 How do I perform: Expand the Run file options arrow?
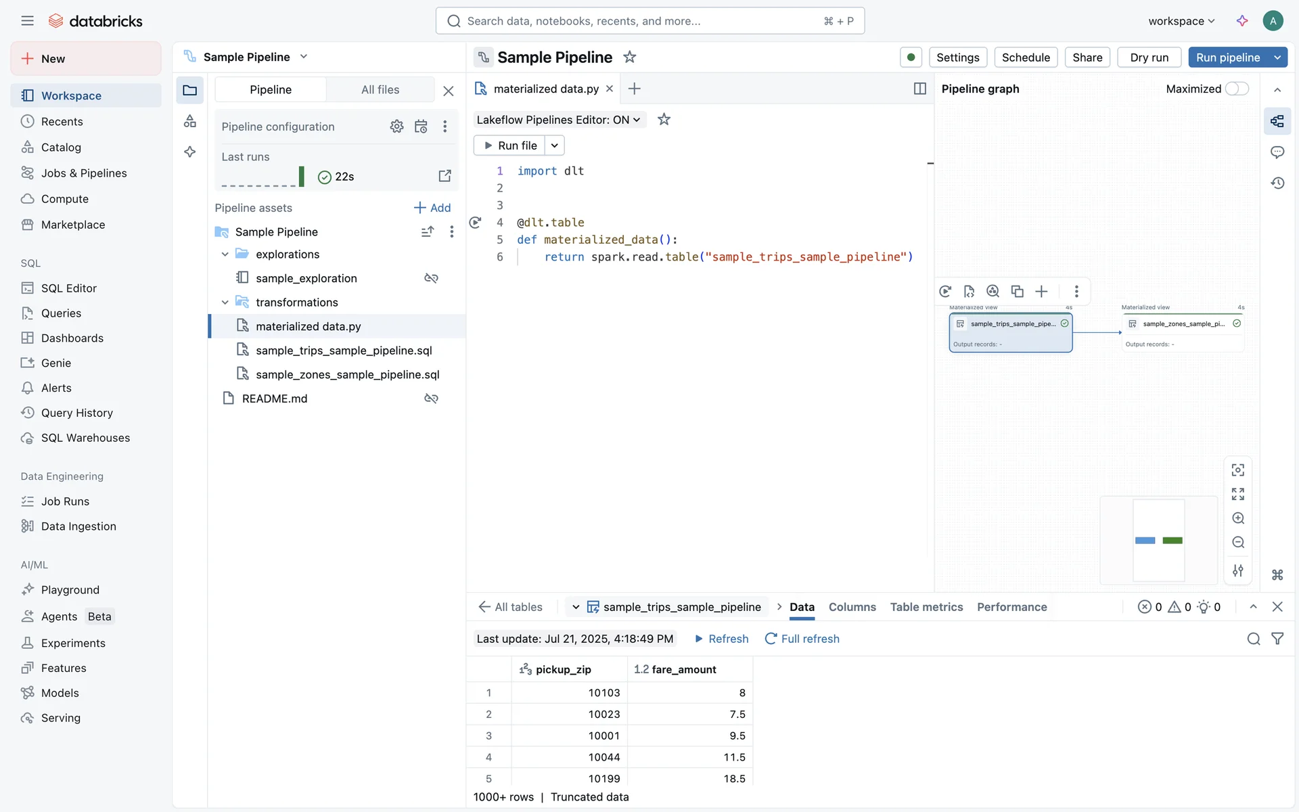pyautogui.click(x=554, y=145)
